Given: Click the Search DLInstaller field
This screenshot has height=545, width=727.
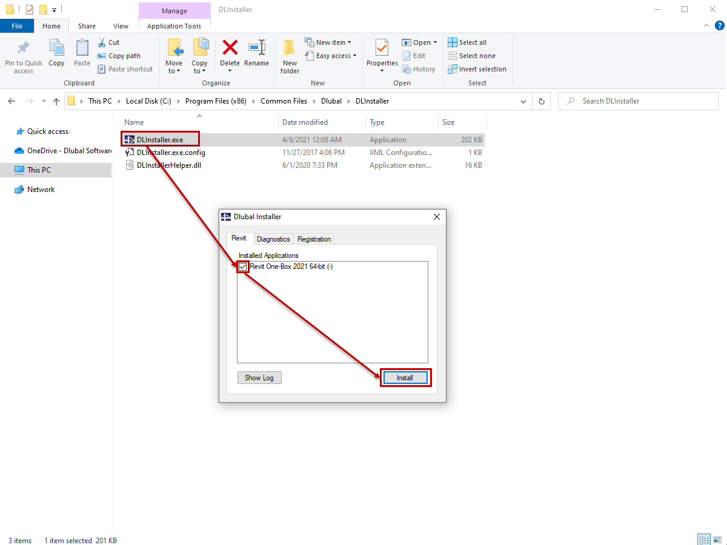Looking at the screenshot, I should pos(638,101).
